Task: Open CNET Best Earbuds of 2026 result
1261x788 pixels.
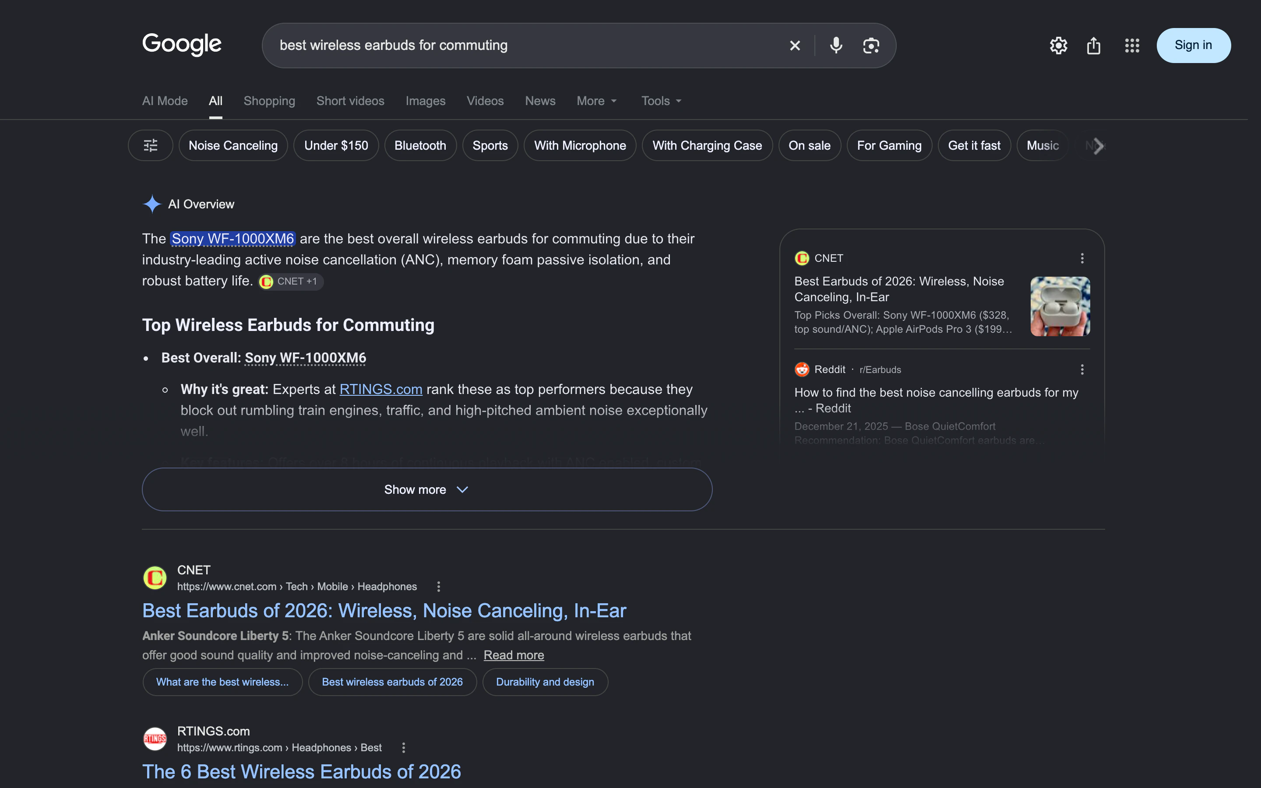Action: tap(384, 611)
